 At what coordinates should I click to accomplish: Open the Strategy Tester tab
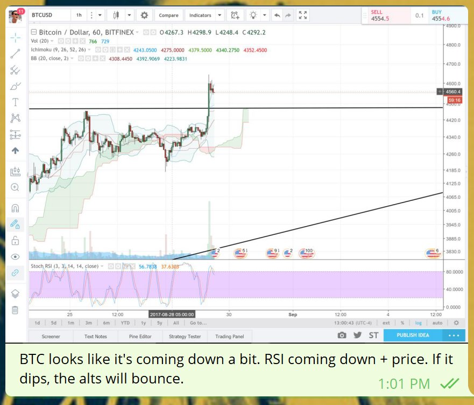(185, 336)
